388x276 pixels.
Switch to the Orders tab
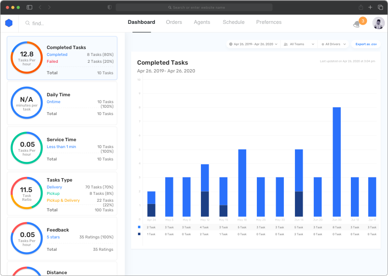[174, 22]
